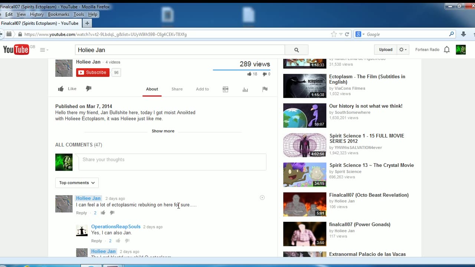Open Extranormal Palacio de las Vacas title

tap(367, 254)
